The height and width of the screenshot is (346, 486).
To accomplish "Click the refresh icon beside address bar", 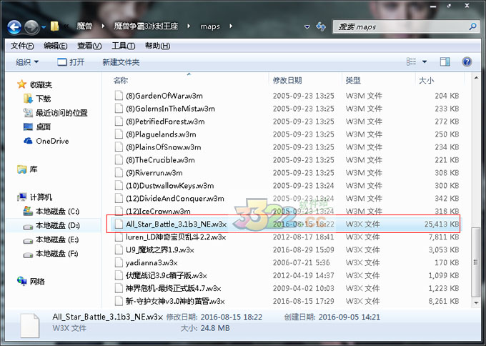I will [320, 27].
